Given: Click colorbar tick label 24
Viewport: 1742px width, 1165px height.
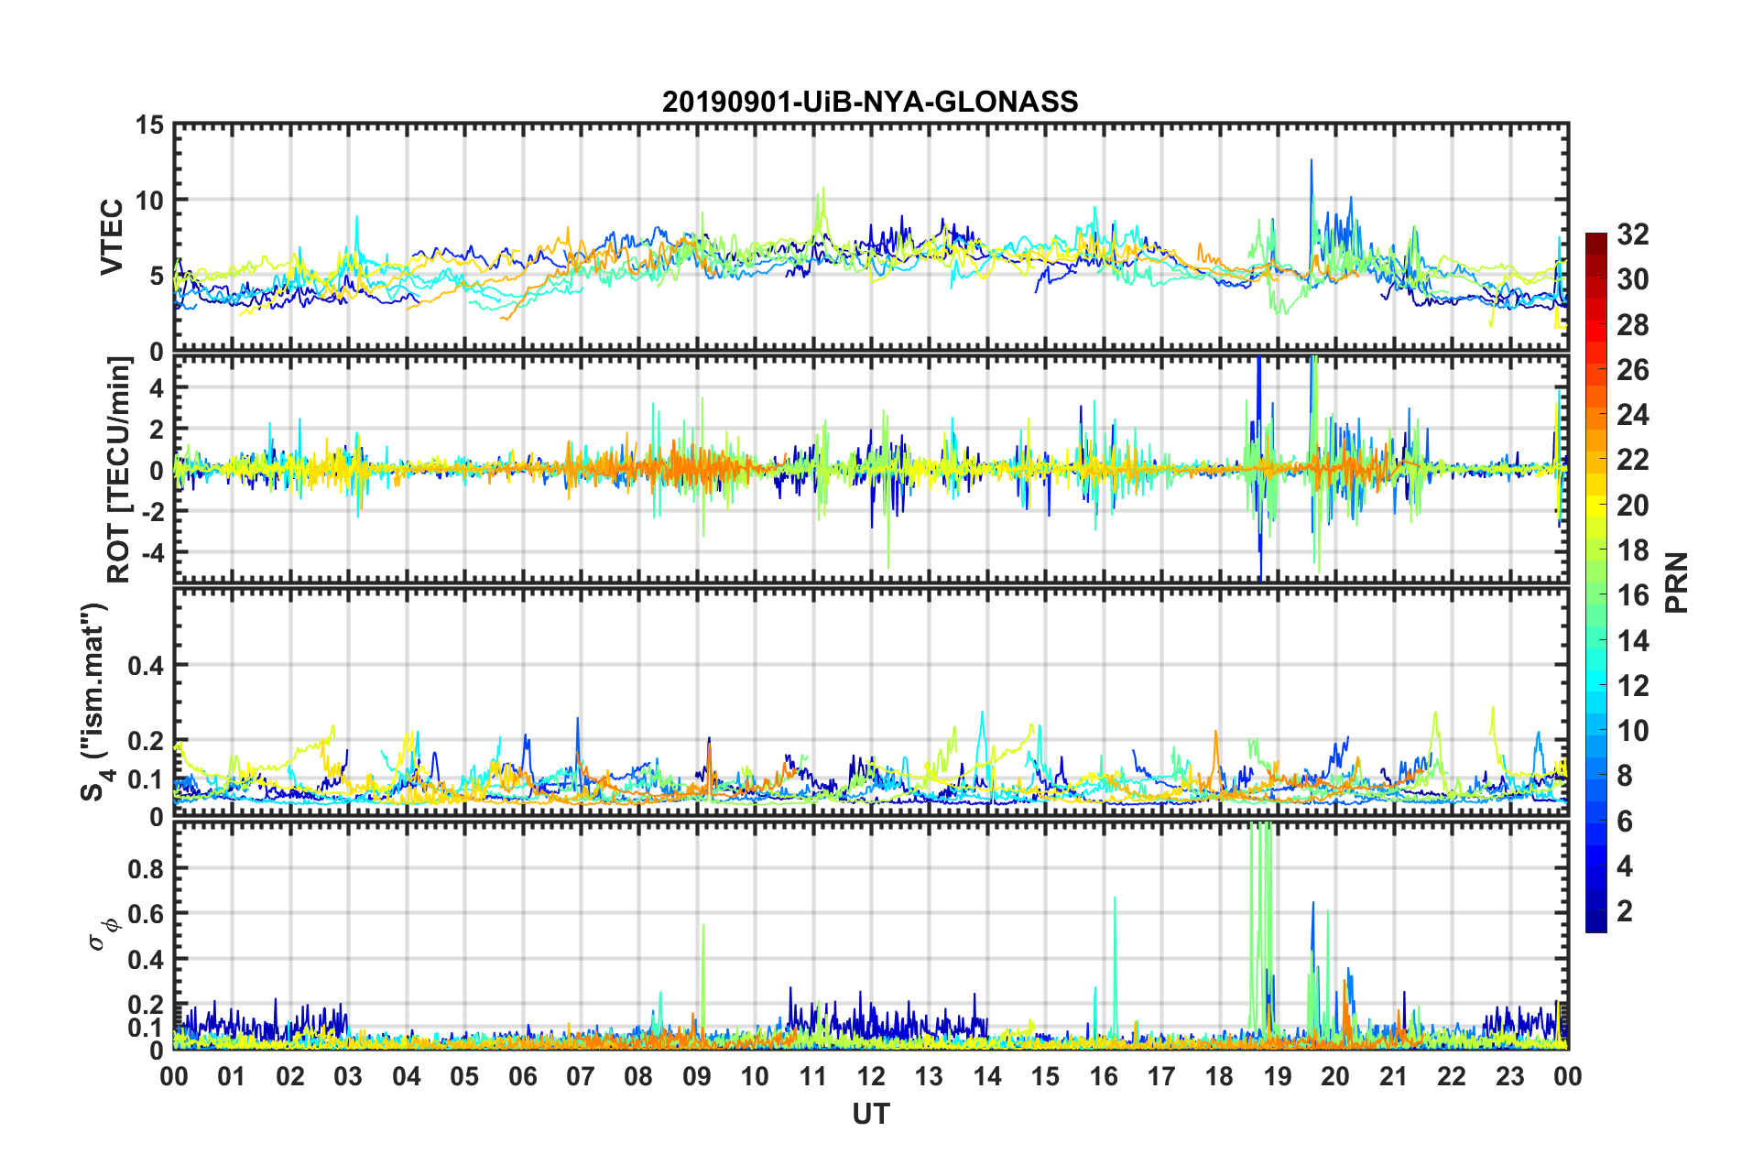Looking at the screenshot, I should point(1632,415).
